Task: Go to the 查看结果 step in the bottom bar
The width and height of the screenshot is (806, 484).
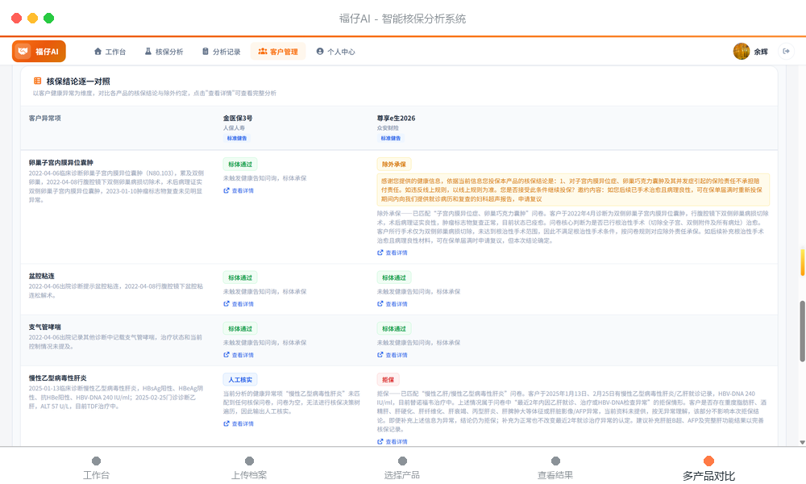Action: click(x=555, y=468)
